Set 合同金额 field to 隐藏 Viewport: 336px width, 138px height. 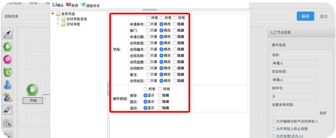175,62
